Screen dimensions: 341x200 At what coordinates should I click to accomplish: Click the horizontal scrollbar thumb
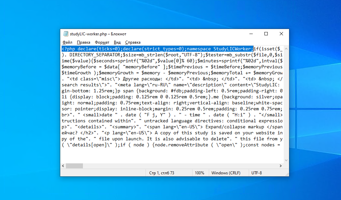pos(74,166)
